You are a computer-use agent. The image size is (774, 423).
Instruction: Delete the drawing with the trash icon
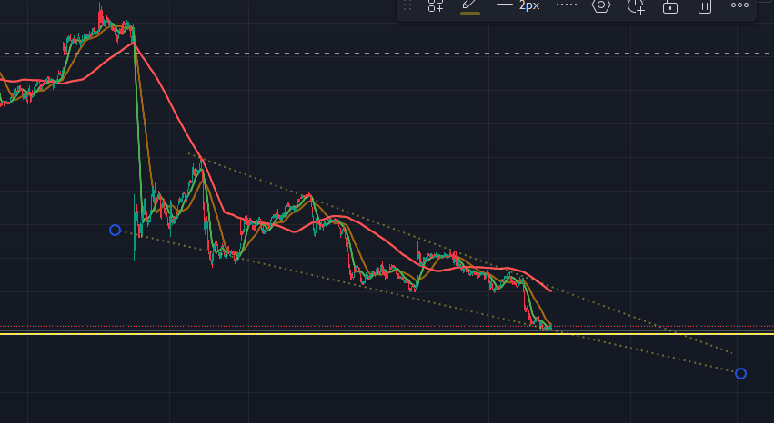click(x=704, y=6)
